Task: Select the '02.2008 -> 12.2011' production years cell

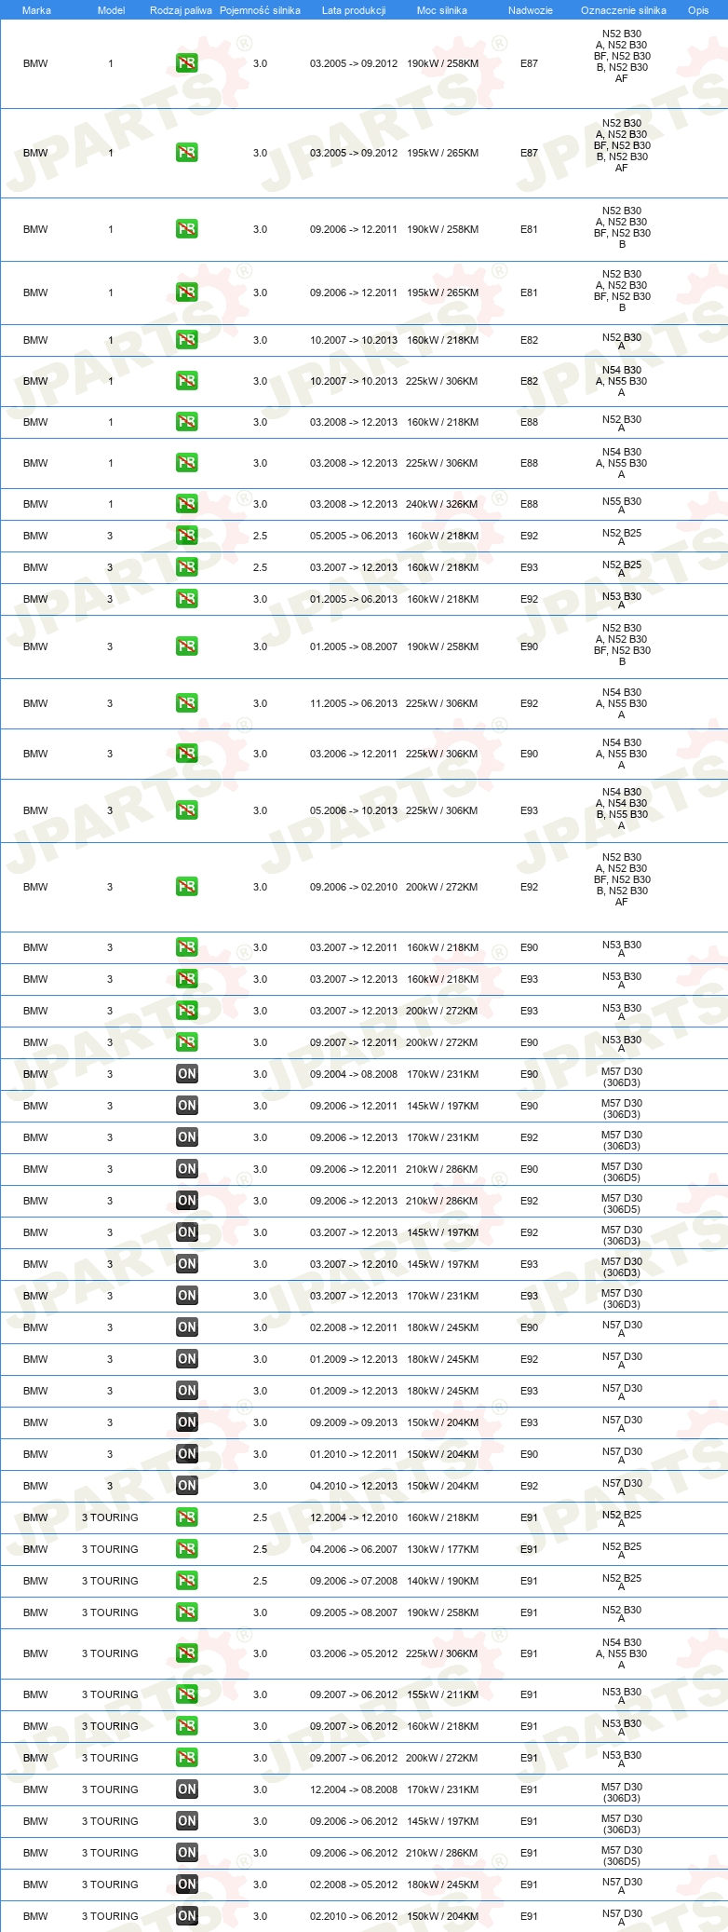Action: [354, 1327]
